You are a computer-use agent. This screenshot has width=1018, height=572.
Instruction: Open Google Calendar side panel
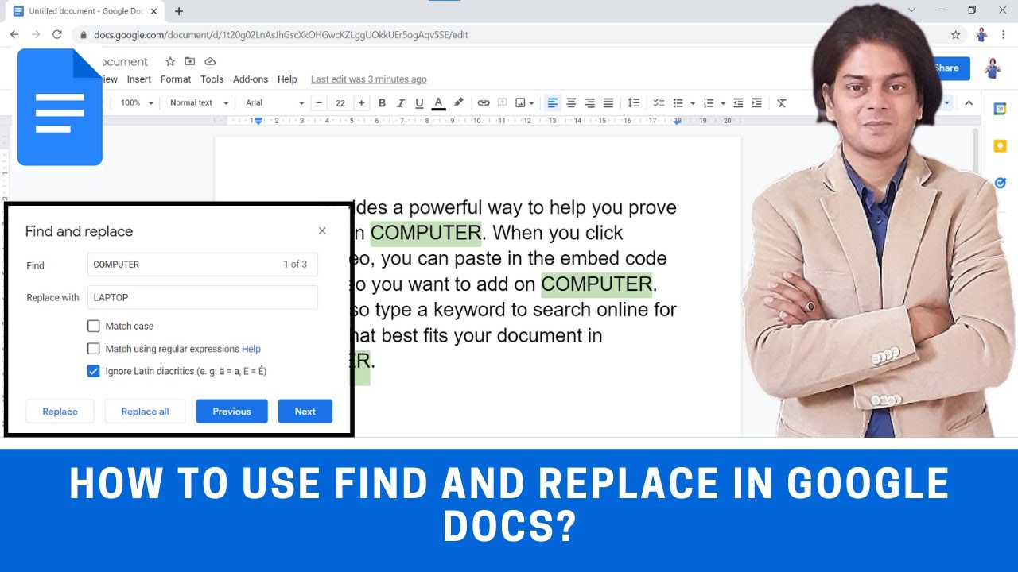pyautogui.click(x=1001, y=109)
